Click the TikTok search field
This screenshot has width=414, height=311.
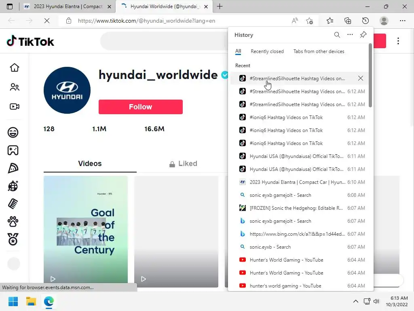coord(164,41)
